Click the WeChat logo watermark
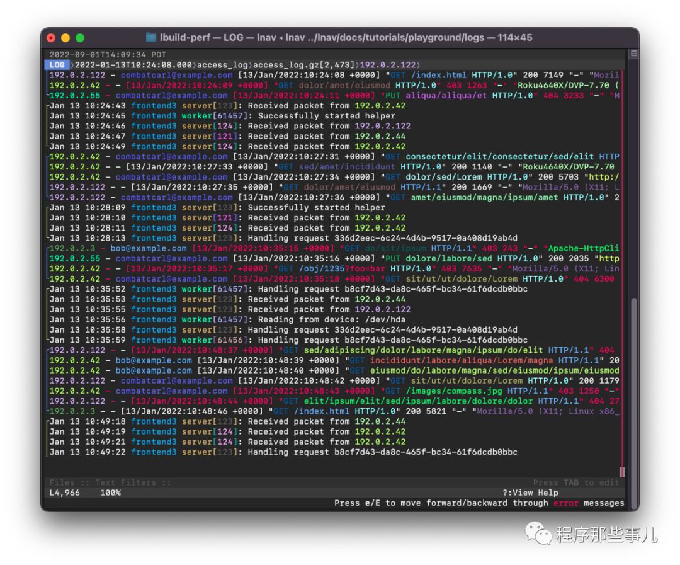Image resolution: width=680 pixels, height=565 pixels. click(538, 533)
